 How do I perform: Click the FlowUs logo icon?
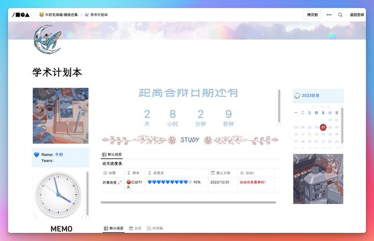pyautogui.click(x=21, y=15)
